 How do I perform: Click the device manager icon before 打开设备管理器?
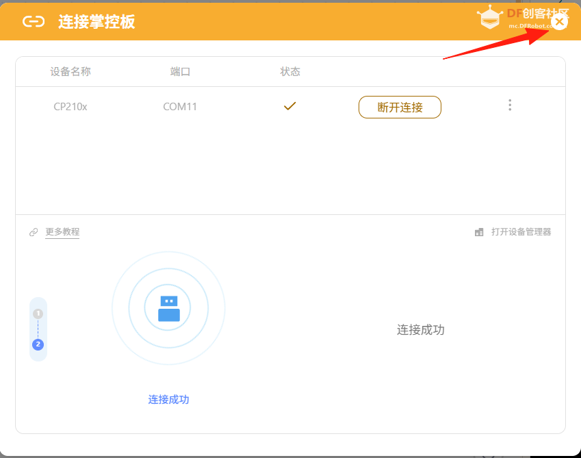pyautogui.click(x=479, y=231)
